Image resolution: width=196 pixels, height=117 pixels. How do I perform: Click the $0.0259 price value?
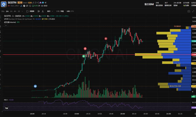pos(159,6)
